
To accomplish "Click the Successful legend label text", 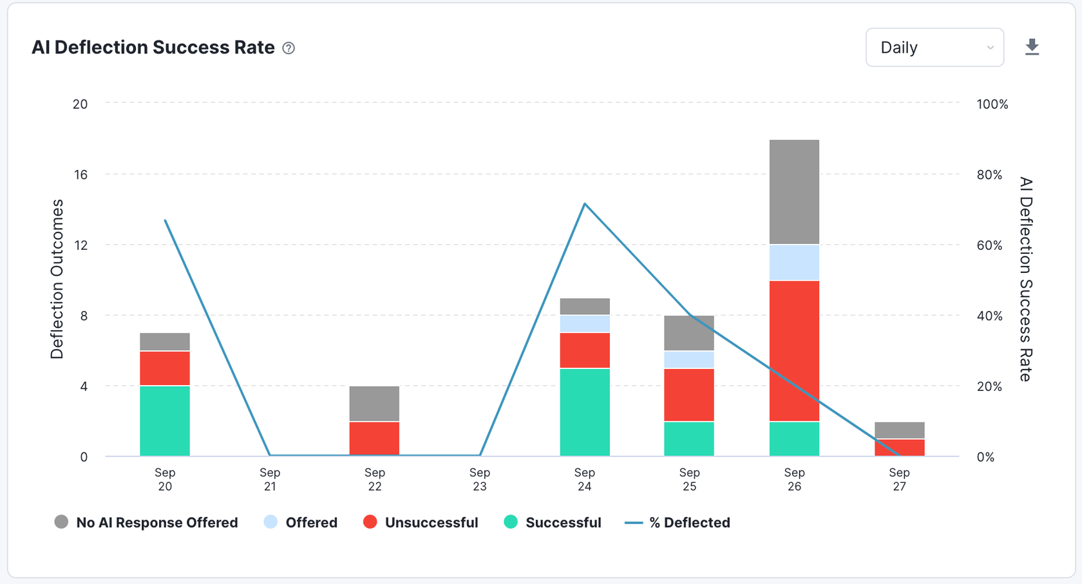I will pyautogui.click(x=563, y=522).
